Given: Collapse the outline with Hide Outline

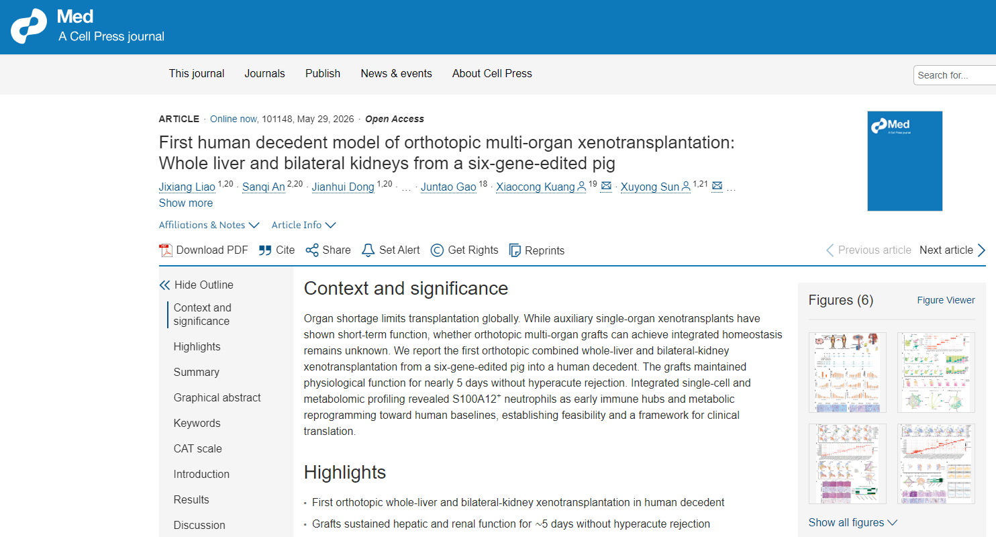Looking at the screenshot, I should (196, 285).
